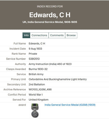Click the Clasps Awarded value Burma 1930-32
Image resolution: width=109 pixels, height=119 pixels.
pos(38,69)
